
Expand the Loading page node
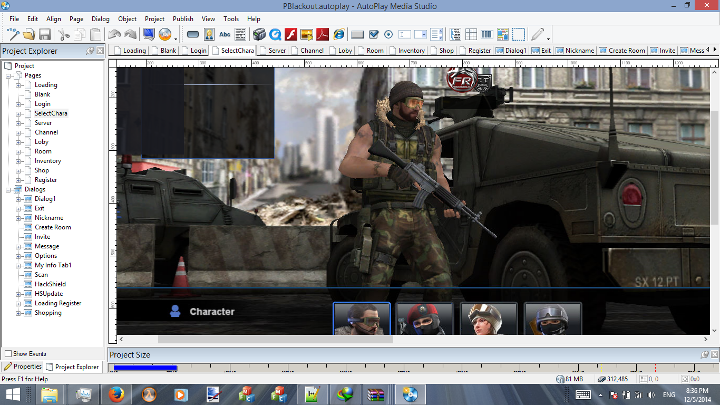pos(18,85)
